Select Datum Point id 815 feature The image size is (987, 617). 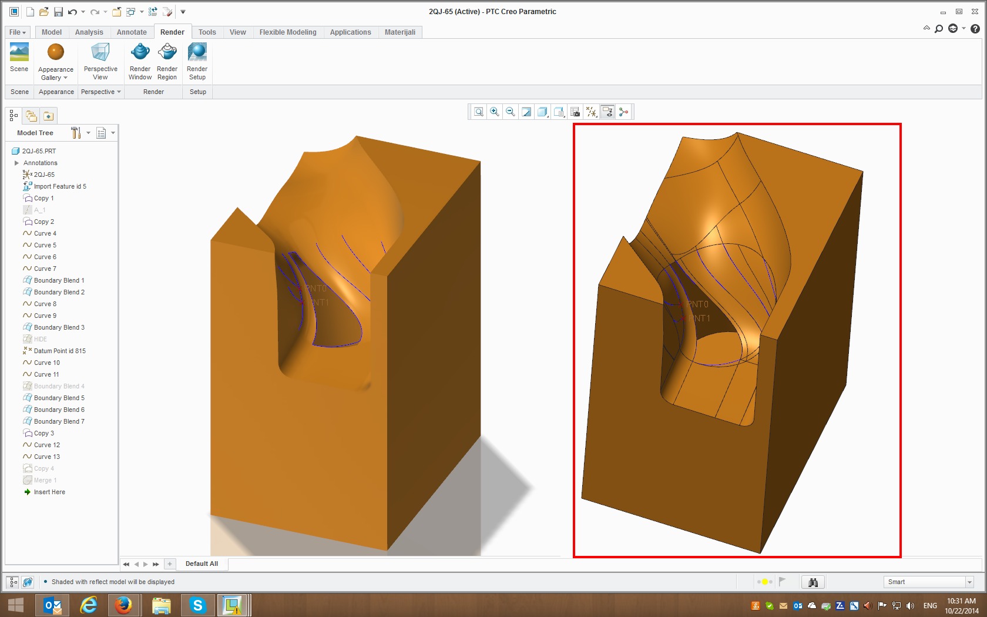pos(59,351)
